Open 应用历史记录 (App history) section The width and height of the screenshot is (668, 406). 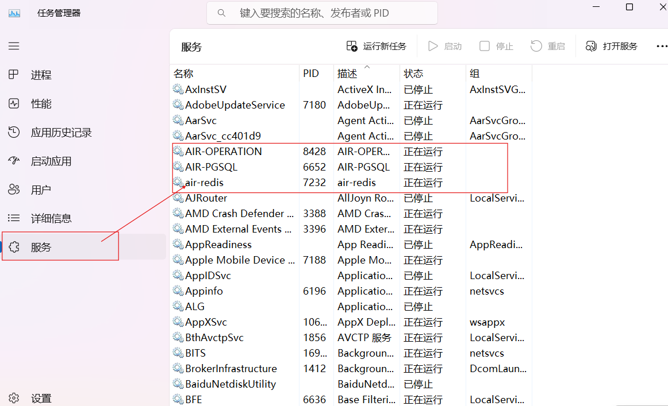point(14,132)
